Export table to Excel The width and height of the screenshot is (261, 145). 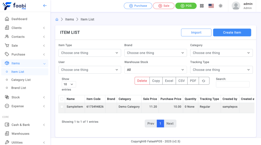tap(169, 81)
